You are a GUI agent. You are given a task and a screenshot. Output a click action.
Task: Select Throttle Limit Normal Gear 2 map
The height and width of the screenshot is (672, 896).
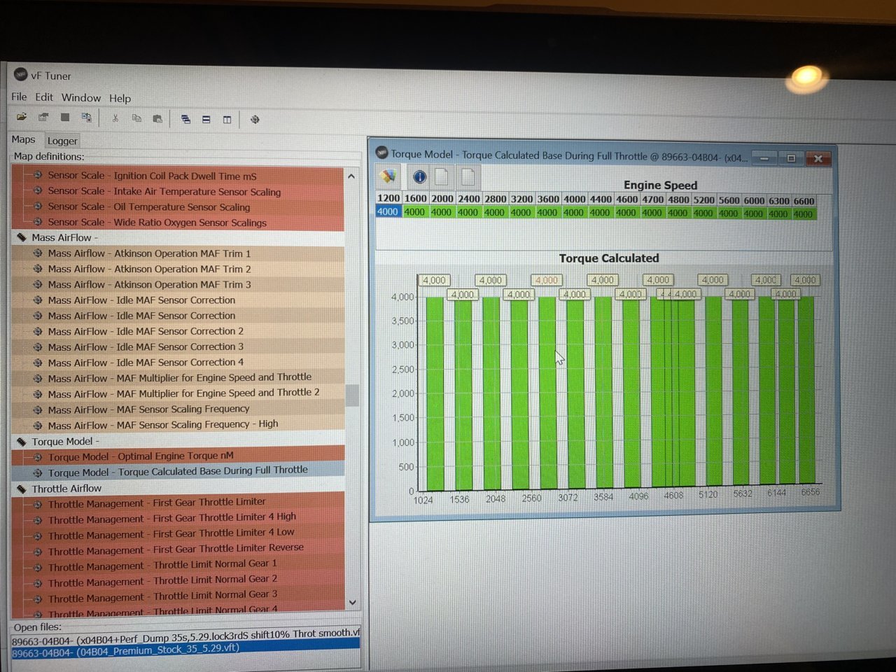tap(162, 580)
